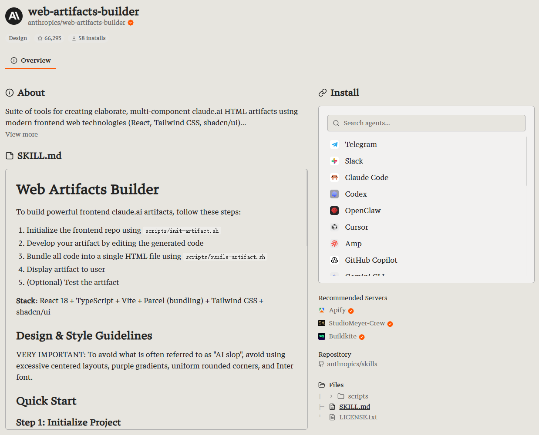Click the star icon next to 66,293
The height and width of the screenshot is (435, 539).
coord(40,38)
